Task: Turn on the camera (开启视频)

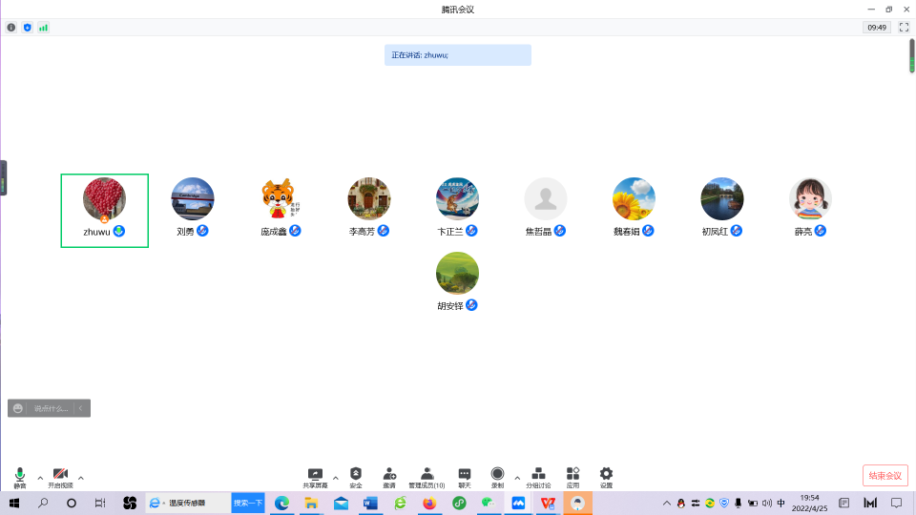Action: [60, 477]
